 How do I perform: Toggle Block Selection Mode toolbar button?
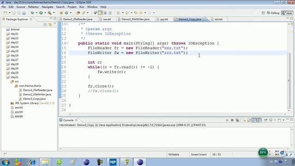coord(105,13)
